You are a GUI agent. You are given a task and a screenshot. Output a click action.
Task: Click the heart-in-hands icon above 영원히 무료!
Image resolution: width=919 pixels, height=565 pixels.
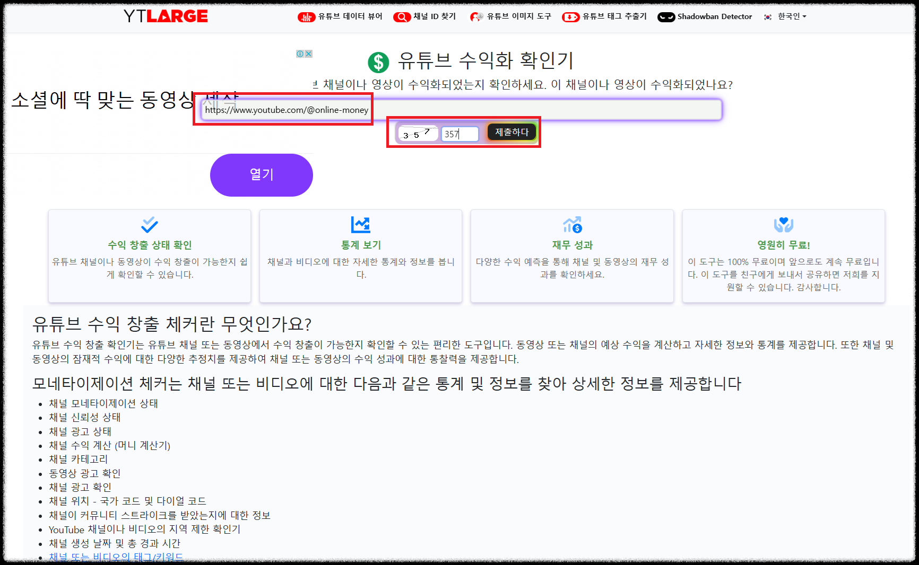(784, 225)
